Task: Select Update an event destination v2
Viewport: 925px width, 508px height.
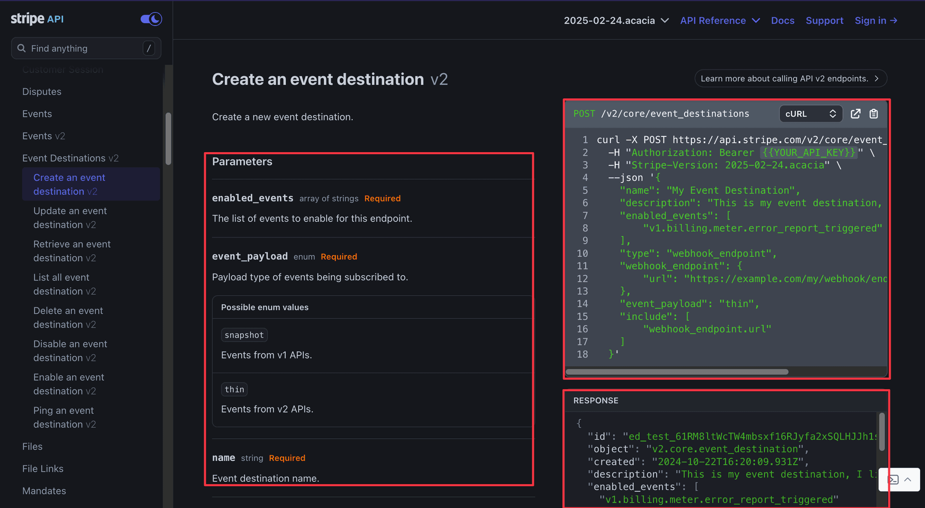Action: coord(70,217)
